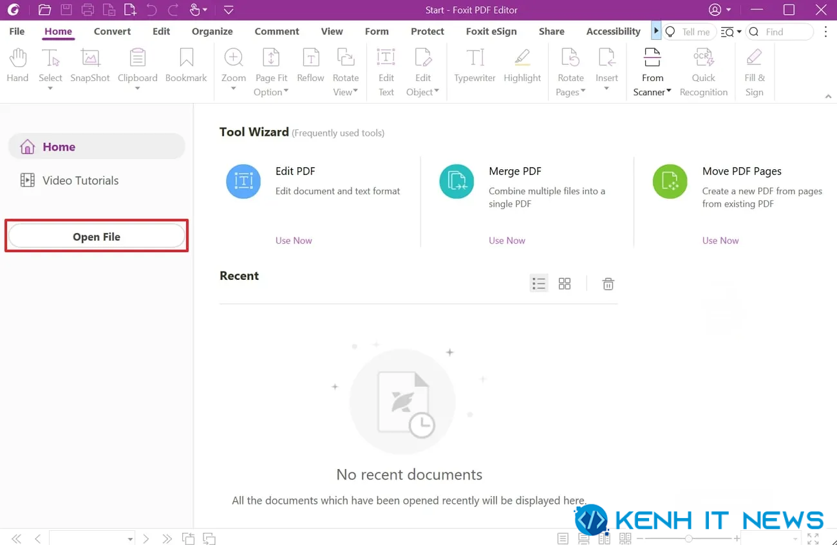Viewport: 837px width, 545px height.
Task: Expand the Select tool dropdown
Action: pos(50,89)
